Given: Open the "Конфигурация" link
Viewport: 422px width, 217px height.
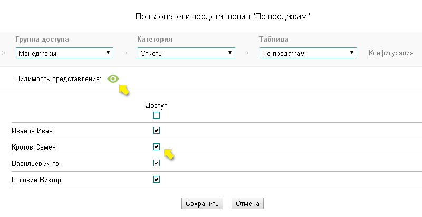Looking at the screenshot, I should [390, 53].
